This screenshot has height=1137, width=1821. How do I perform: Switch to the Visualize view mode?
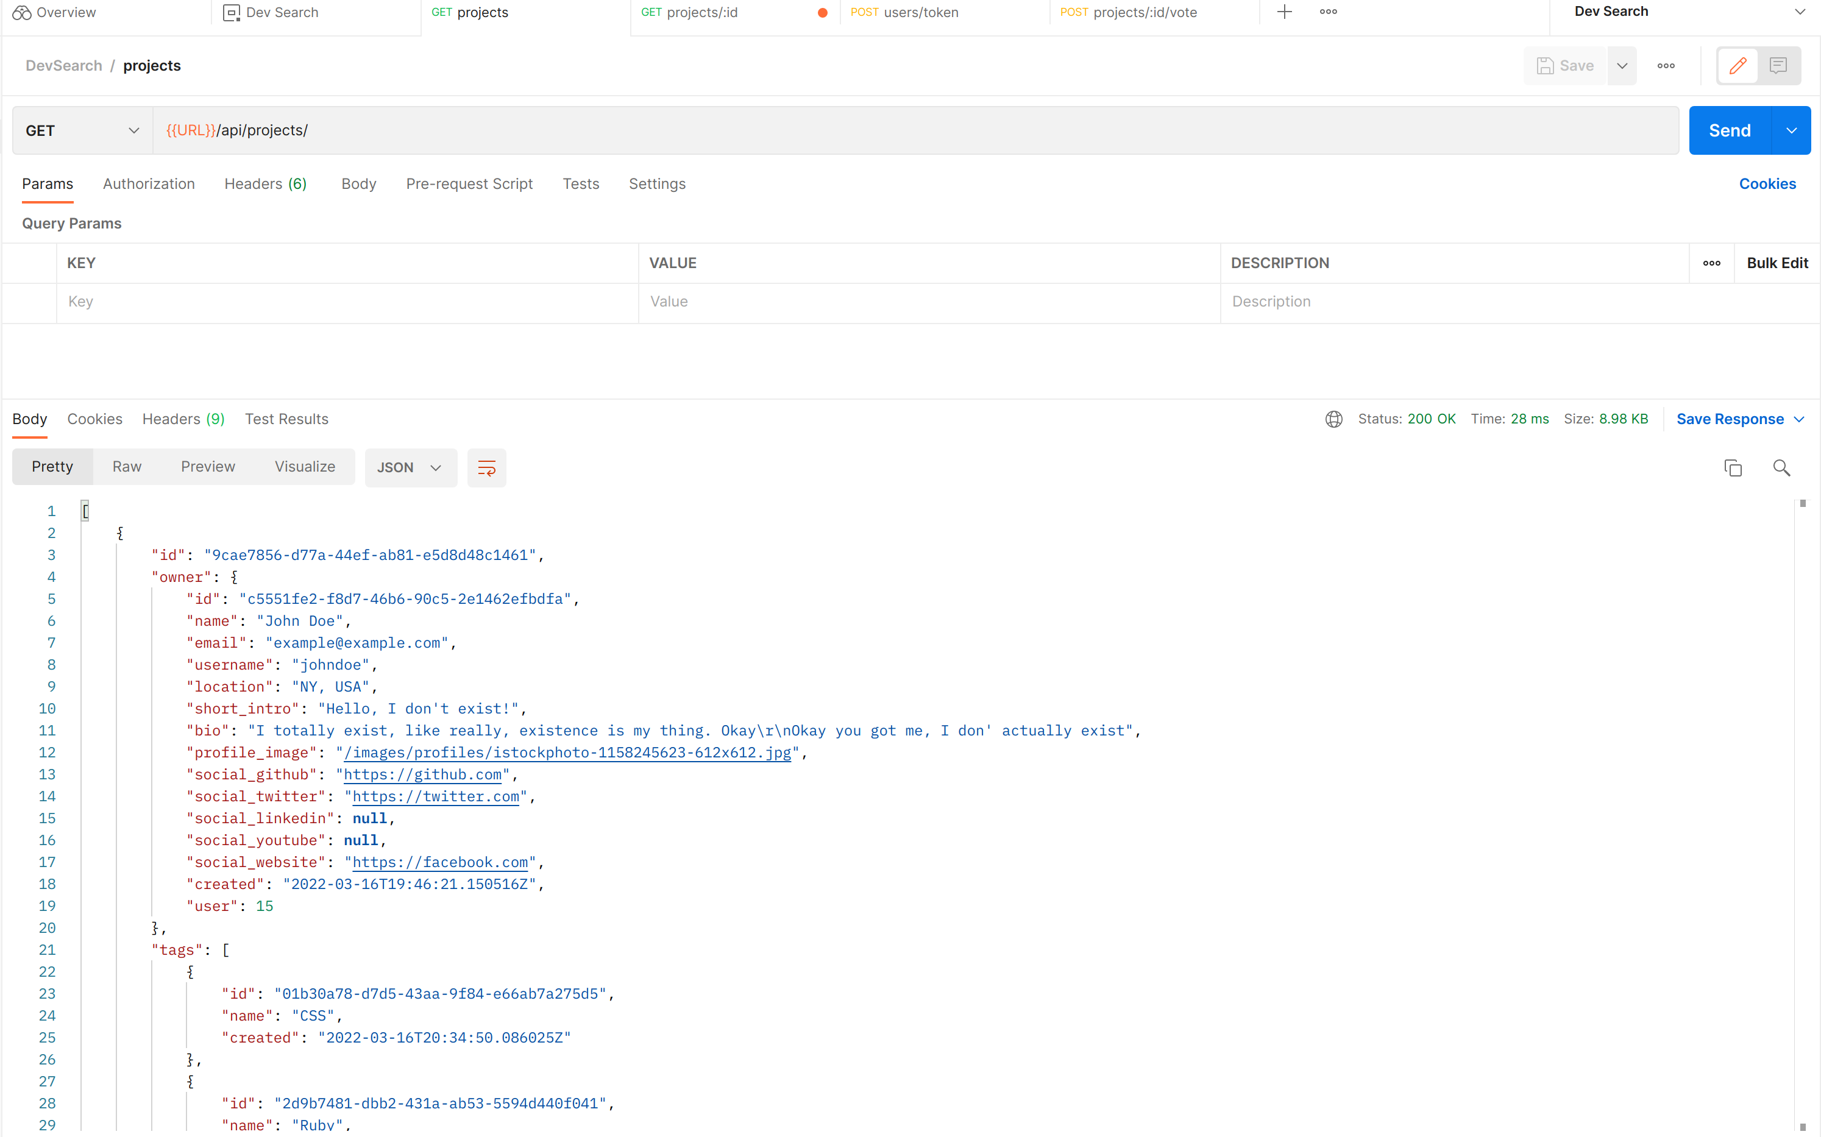305,466
